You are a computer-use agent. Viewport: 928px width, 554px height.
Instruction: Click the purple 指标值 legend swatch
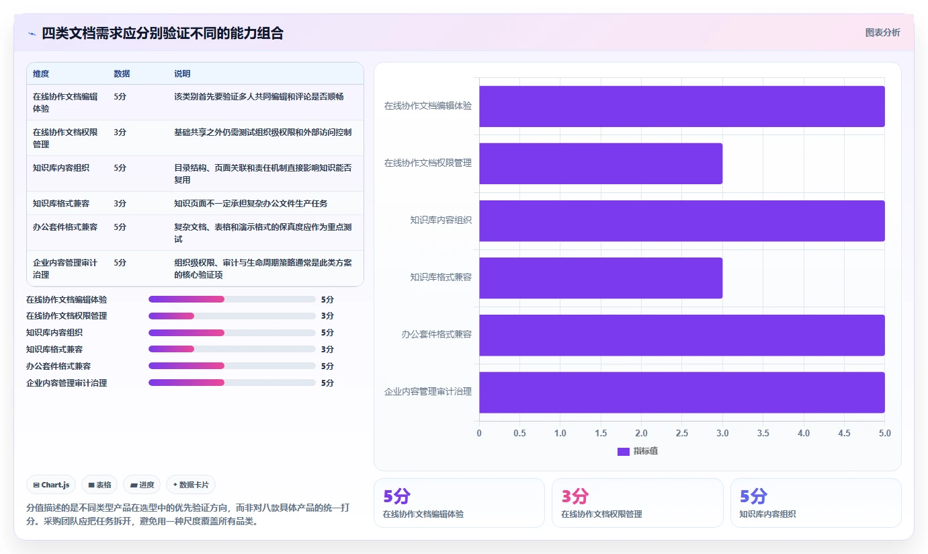click(x=623, y=451)
